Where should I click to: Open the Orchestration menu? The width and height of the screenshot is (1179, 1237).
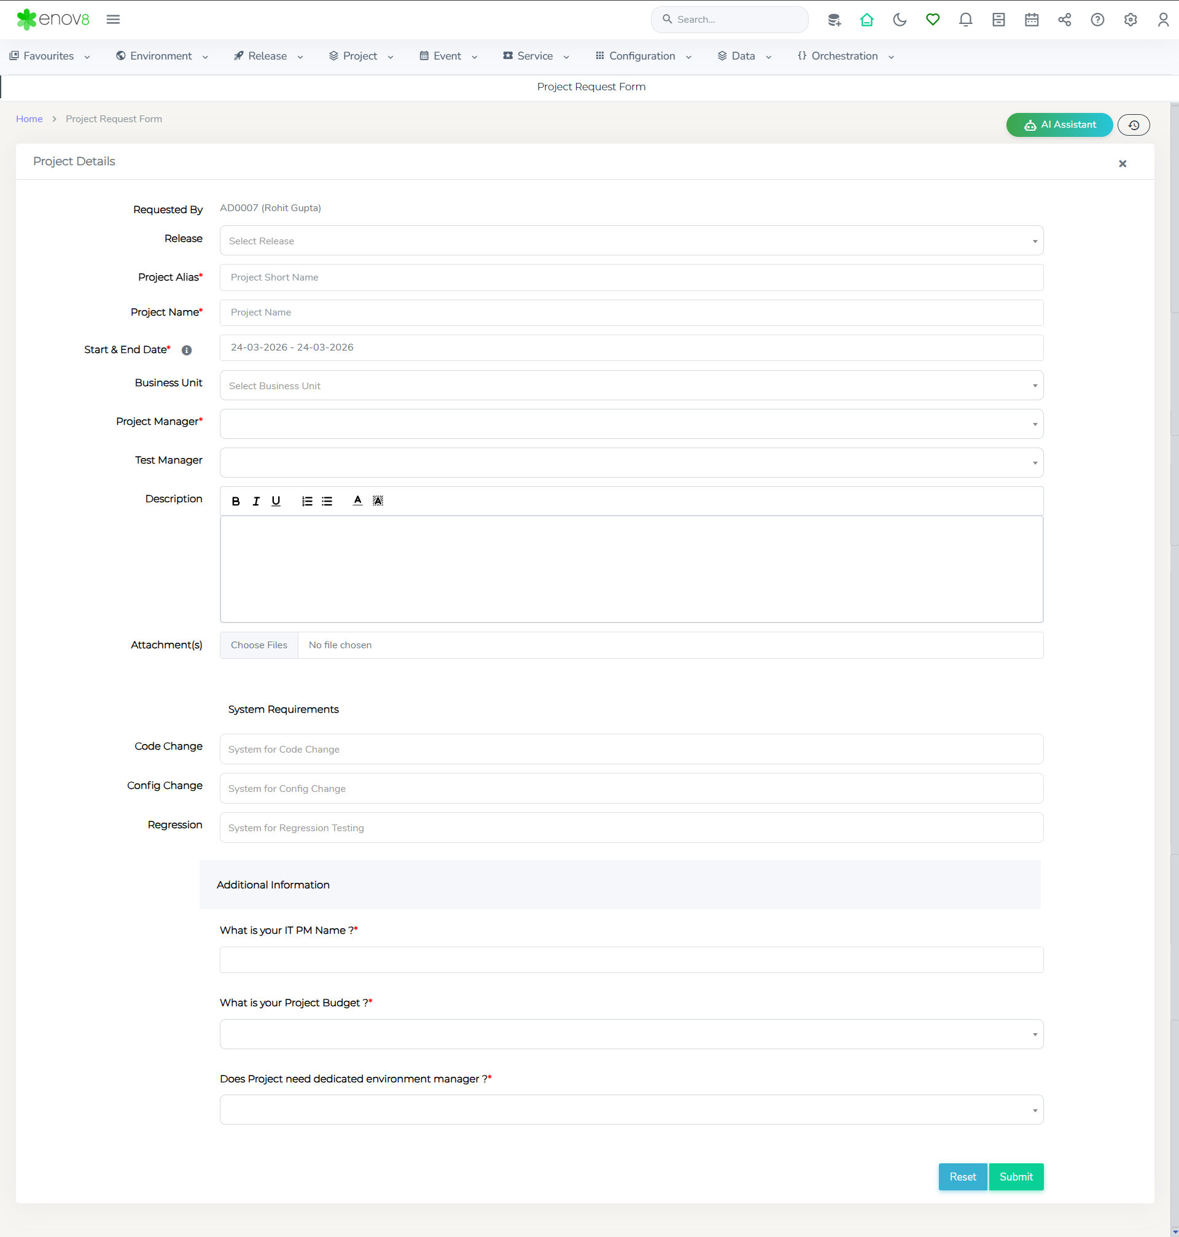coord(845,56)
